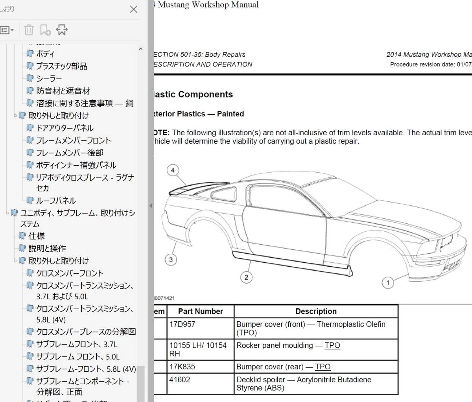Open the ドアアウターパネル bookmark
This screenshot has height=402, width=472.
(x=65, y=128)
